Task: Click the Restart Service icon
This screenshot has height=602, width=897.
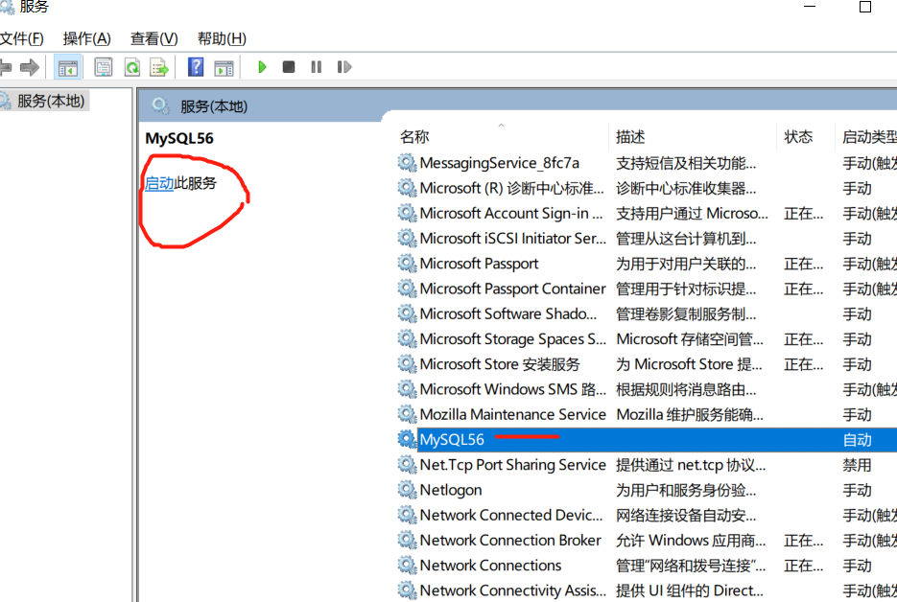Action: pos(343,66)
